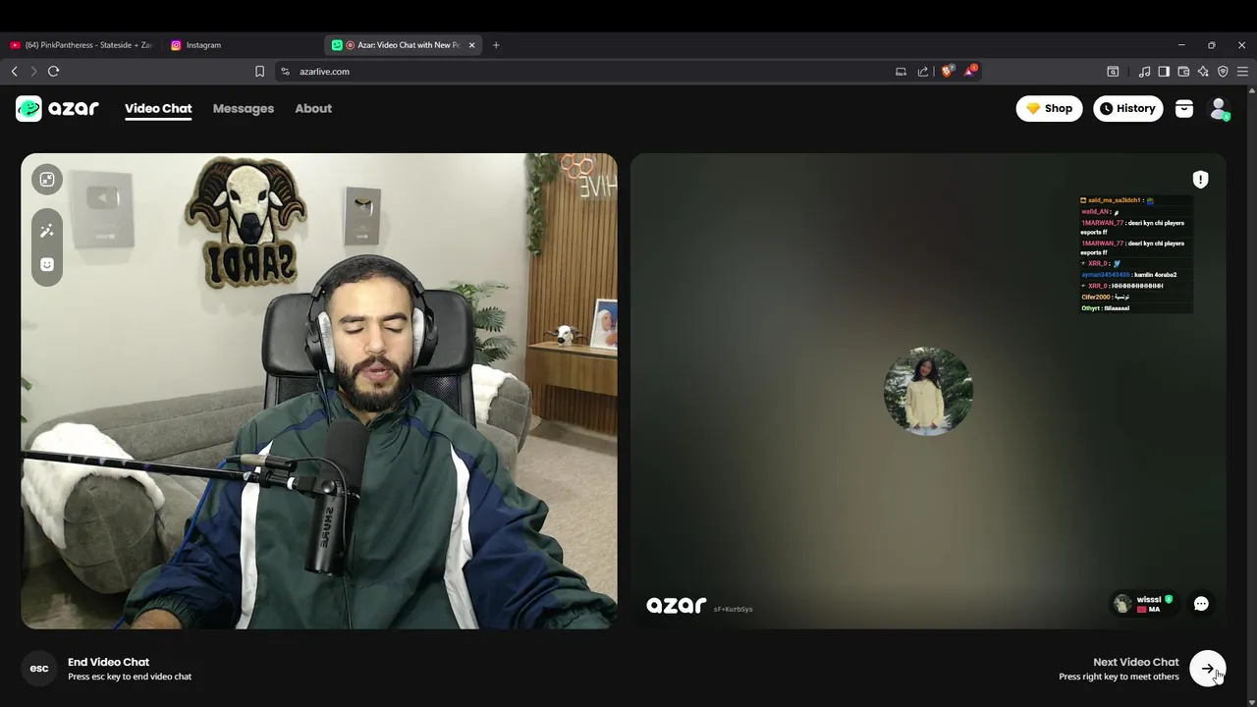Image resolution: width=1257 pixels, height=707 pixels.
Task: Open the About page
Action: [313, 108]
